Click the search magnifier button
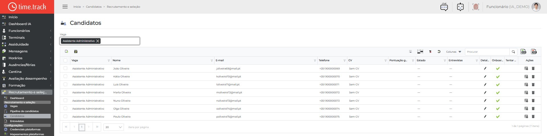The image size is (547, 136). (513, 52)
